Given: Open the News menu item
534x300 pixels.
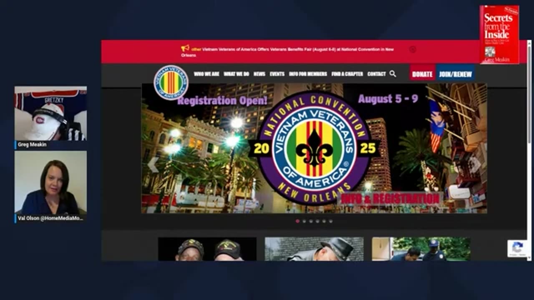Looking at the screenshot, I should 259,74.
